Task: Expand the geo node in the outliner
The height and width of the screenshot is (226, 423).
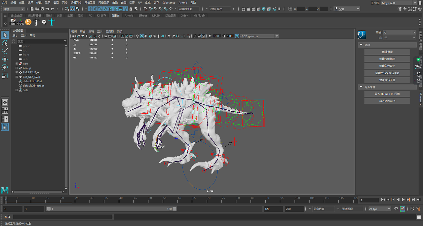Action: coord(17,63)
